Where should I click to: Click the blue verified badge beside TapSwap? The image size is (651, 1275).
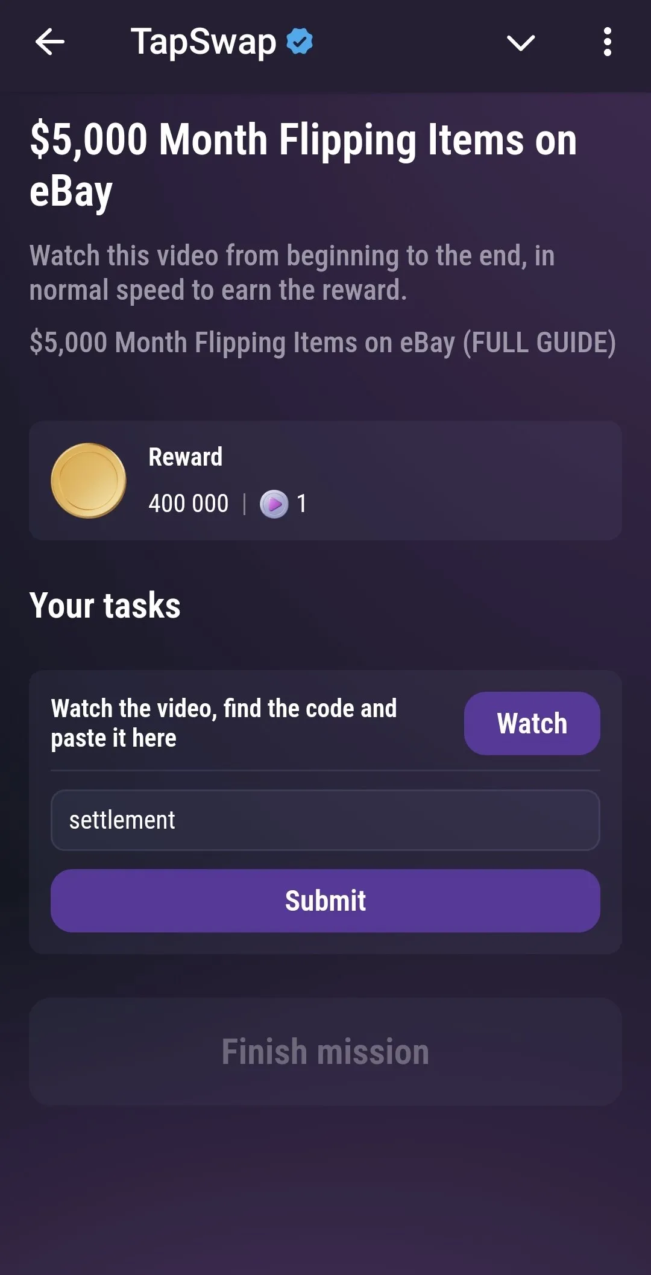tap(300, 42)
